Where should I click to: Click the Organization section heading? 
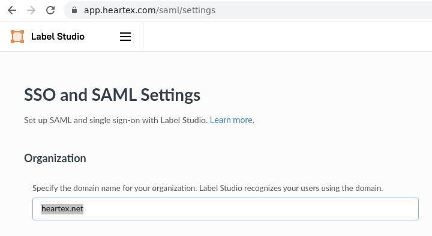tap(55, 159)
